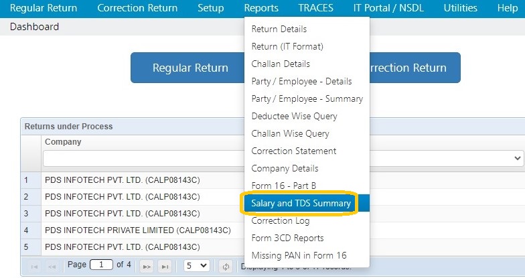Viewport: 525px width, 278px height.
Task: Click the Correction Return blue button
Action: 415,68
